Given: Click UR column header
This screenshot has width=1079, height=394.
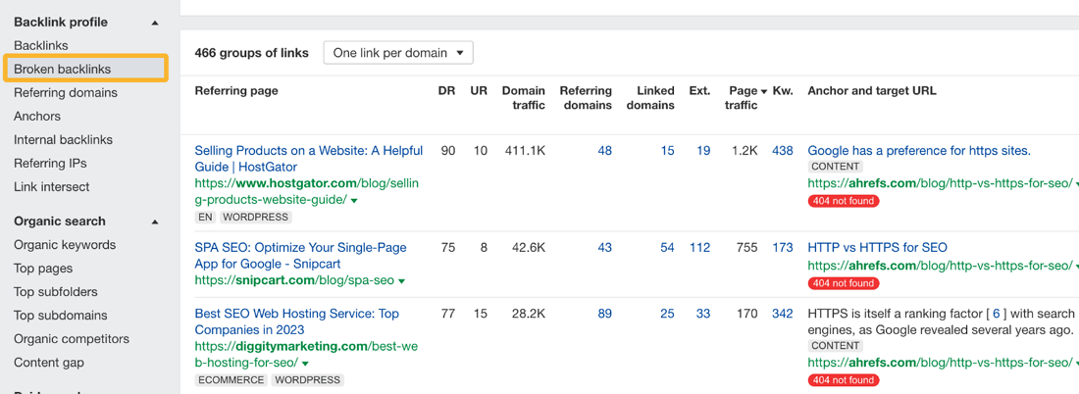Looking at the screenshot, I should click(x=479, y=91).
